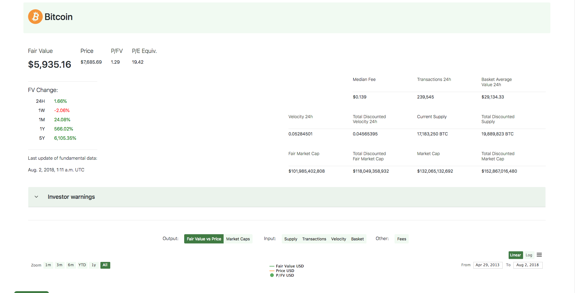
Task: Click the Transactions 24h value 239,545
Action: [x=426, y=97]
